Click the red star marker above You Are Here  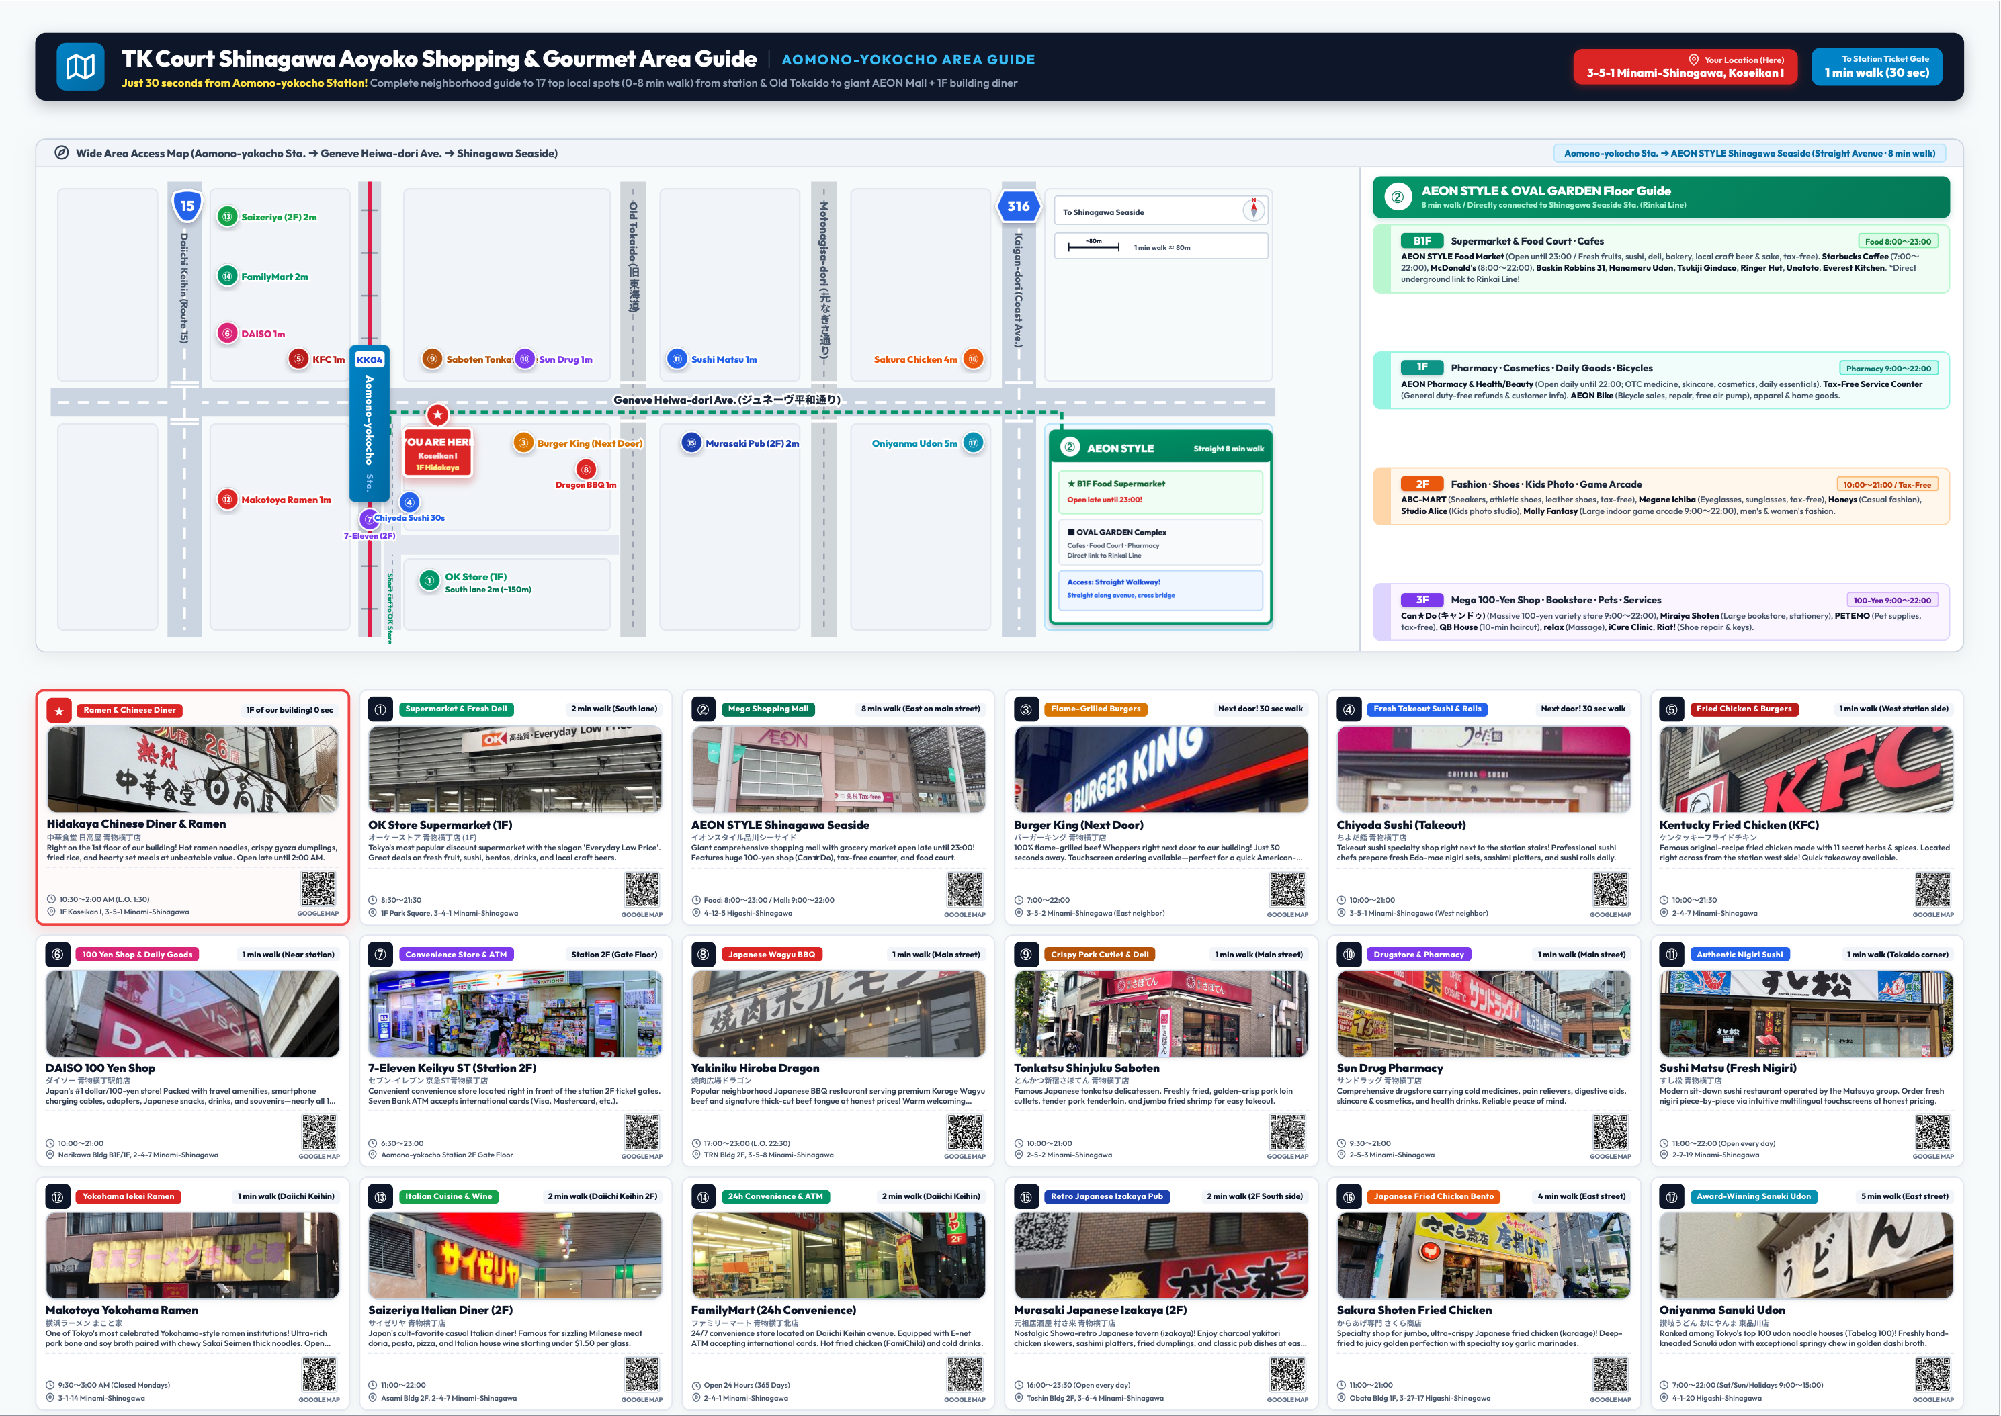click(x=437, y=415)
